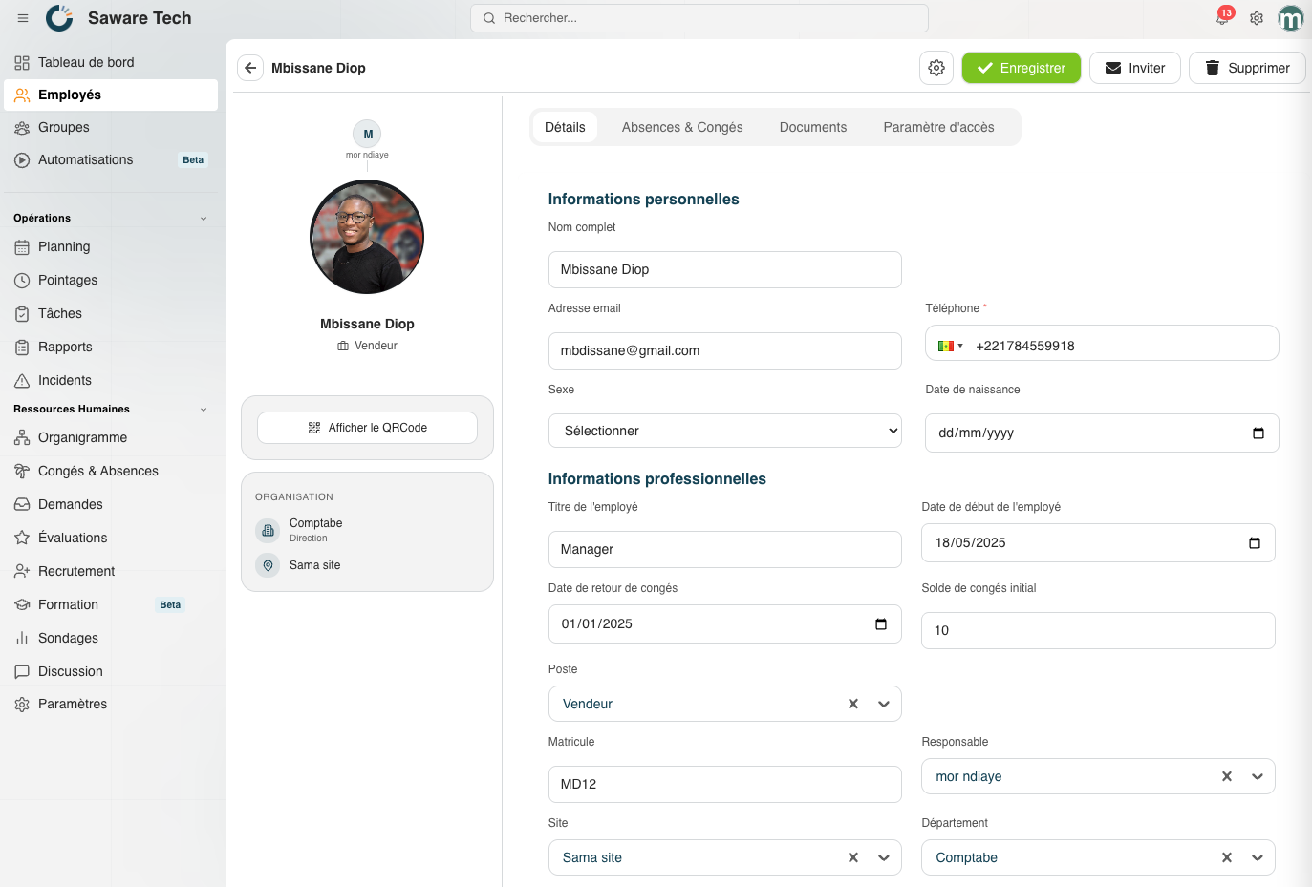Screen dimensions: 1312x887
Task: Click the Matricule field MD12
Action: (x=725, y=784)
